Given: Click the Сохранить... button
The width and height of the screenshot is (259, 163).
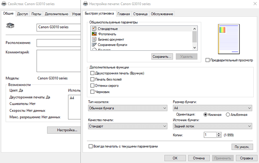Looking at the screenshot, I should (162, 57).
